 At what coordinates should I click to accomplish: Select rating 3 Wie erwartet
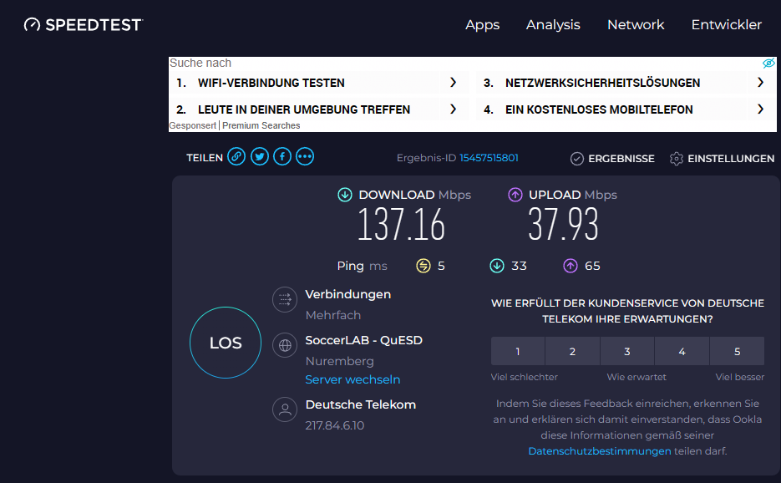[x=627, y=352]
